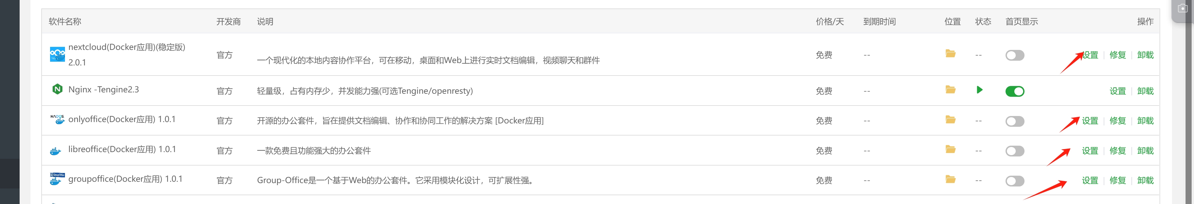The image size is (1194, 204).
Task: Open the nextcloud folder location icon
Action: point(950,54)
